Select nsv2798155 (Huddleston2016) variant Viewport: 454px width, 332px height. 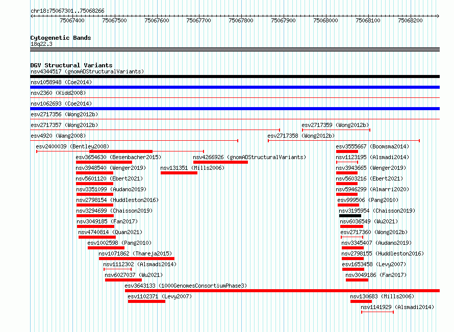[383, 253]
